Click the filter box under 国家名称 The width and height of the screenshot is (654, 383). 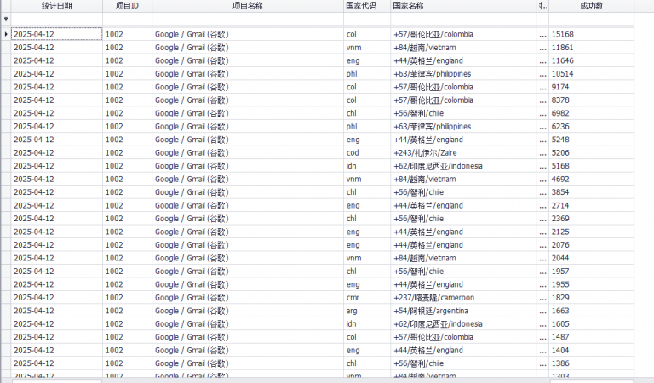coord(463,19)
